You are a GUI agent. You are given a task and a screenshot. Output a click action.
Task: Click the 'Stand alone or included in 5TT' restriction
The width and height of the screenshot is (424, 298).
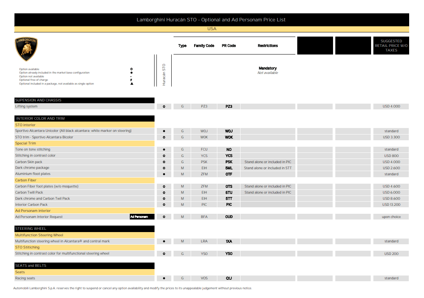tap(268, 168)
